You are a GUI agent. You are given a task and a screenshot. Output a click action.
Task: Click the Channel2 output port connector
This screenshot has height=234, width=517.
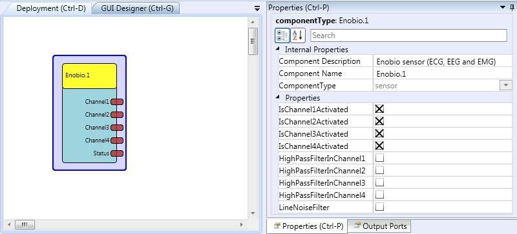tap(117, 115)
